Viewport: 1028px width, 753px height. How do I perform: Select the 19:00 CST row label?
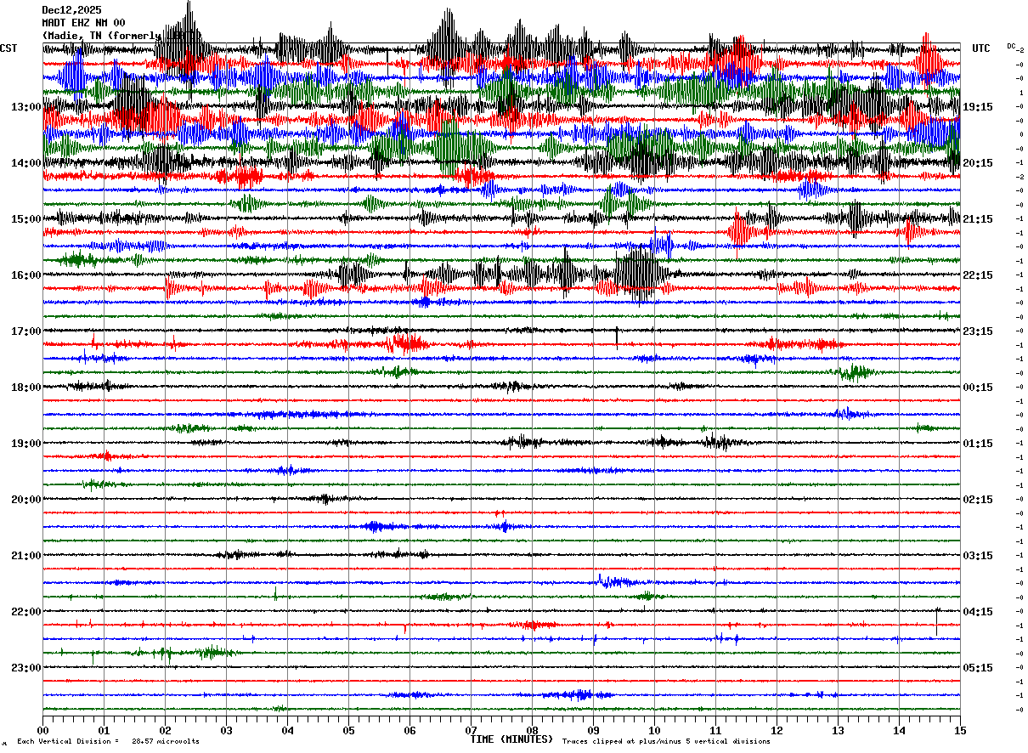(26, 444)
